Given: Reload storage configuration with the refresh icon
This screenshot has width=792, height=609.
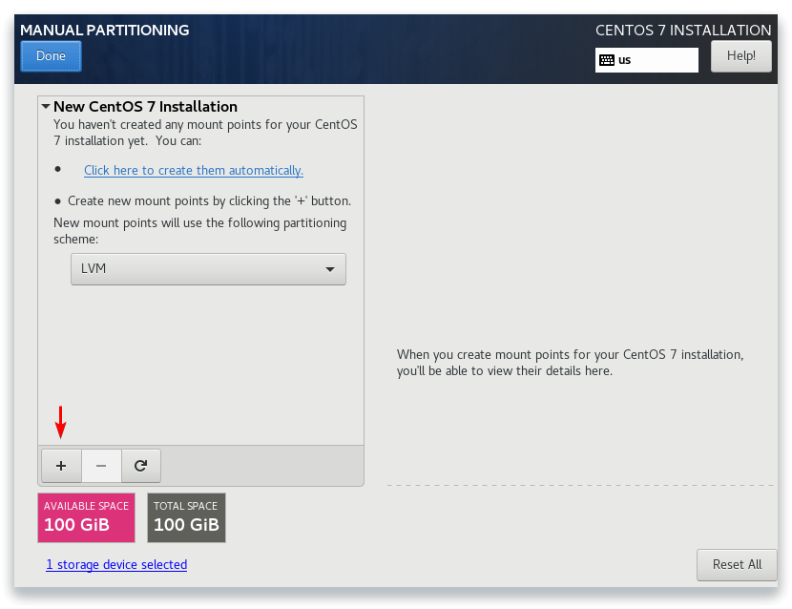Looking at the screenshot, I should click(141, 466).
